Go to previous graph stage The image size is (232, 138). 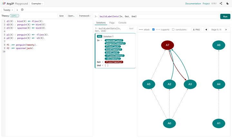206,30
